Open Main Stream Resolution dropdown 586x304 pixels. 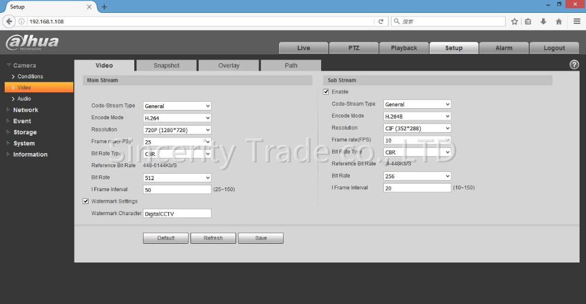tap(177, 130)
